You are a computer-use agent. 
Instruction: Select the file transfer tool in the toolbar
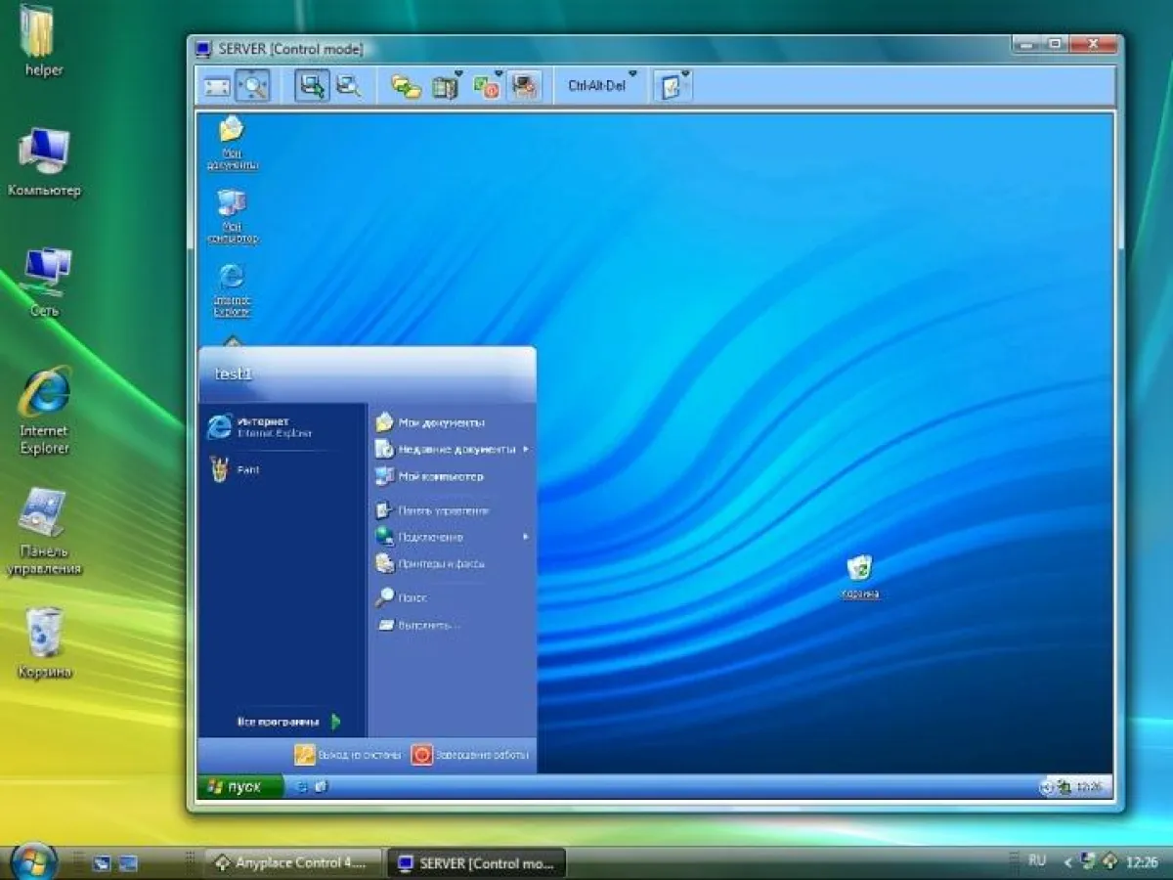pos(404,85)
